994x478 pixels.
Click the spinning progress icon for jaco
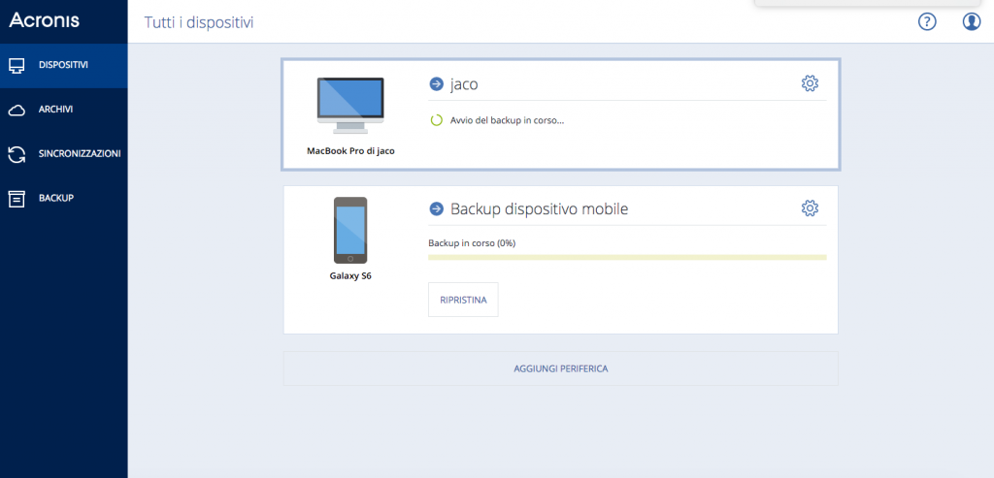436,120
